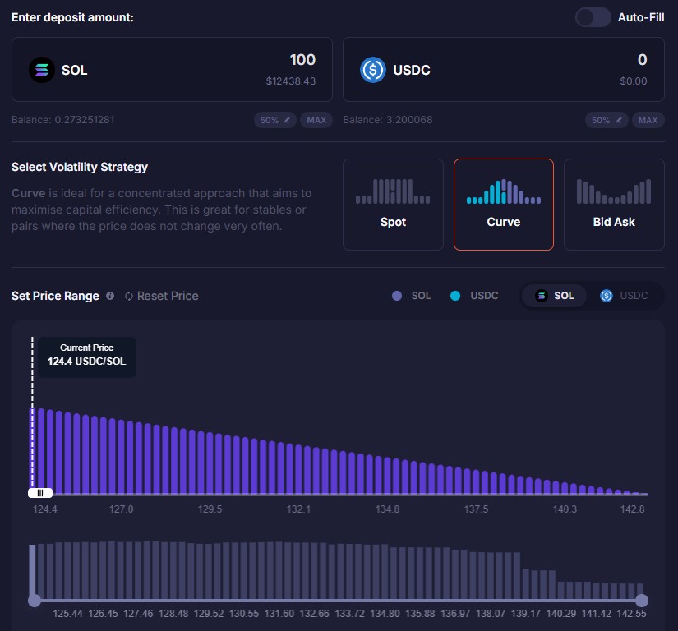Click the cyan USDC legend dot

(x=455, y=296)
